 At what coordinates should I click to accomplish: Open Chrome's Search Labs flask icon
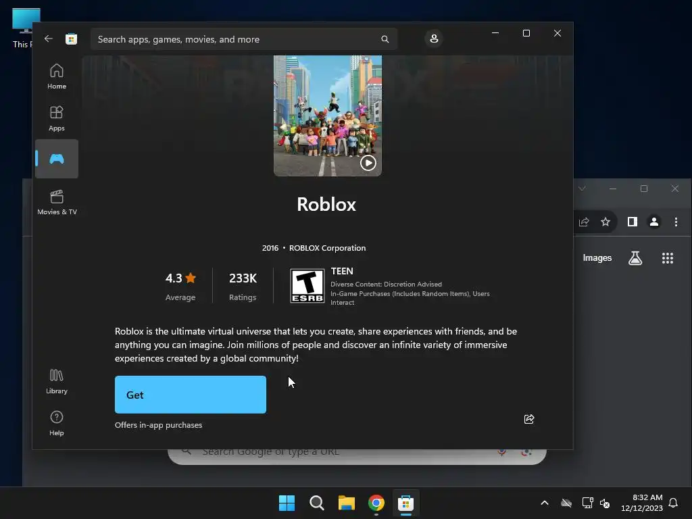[635, 257]
